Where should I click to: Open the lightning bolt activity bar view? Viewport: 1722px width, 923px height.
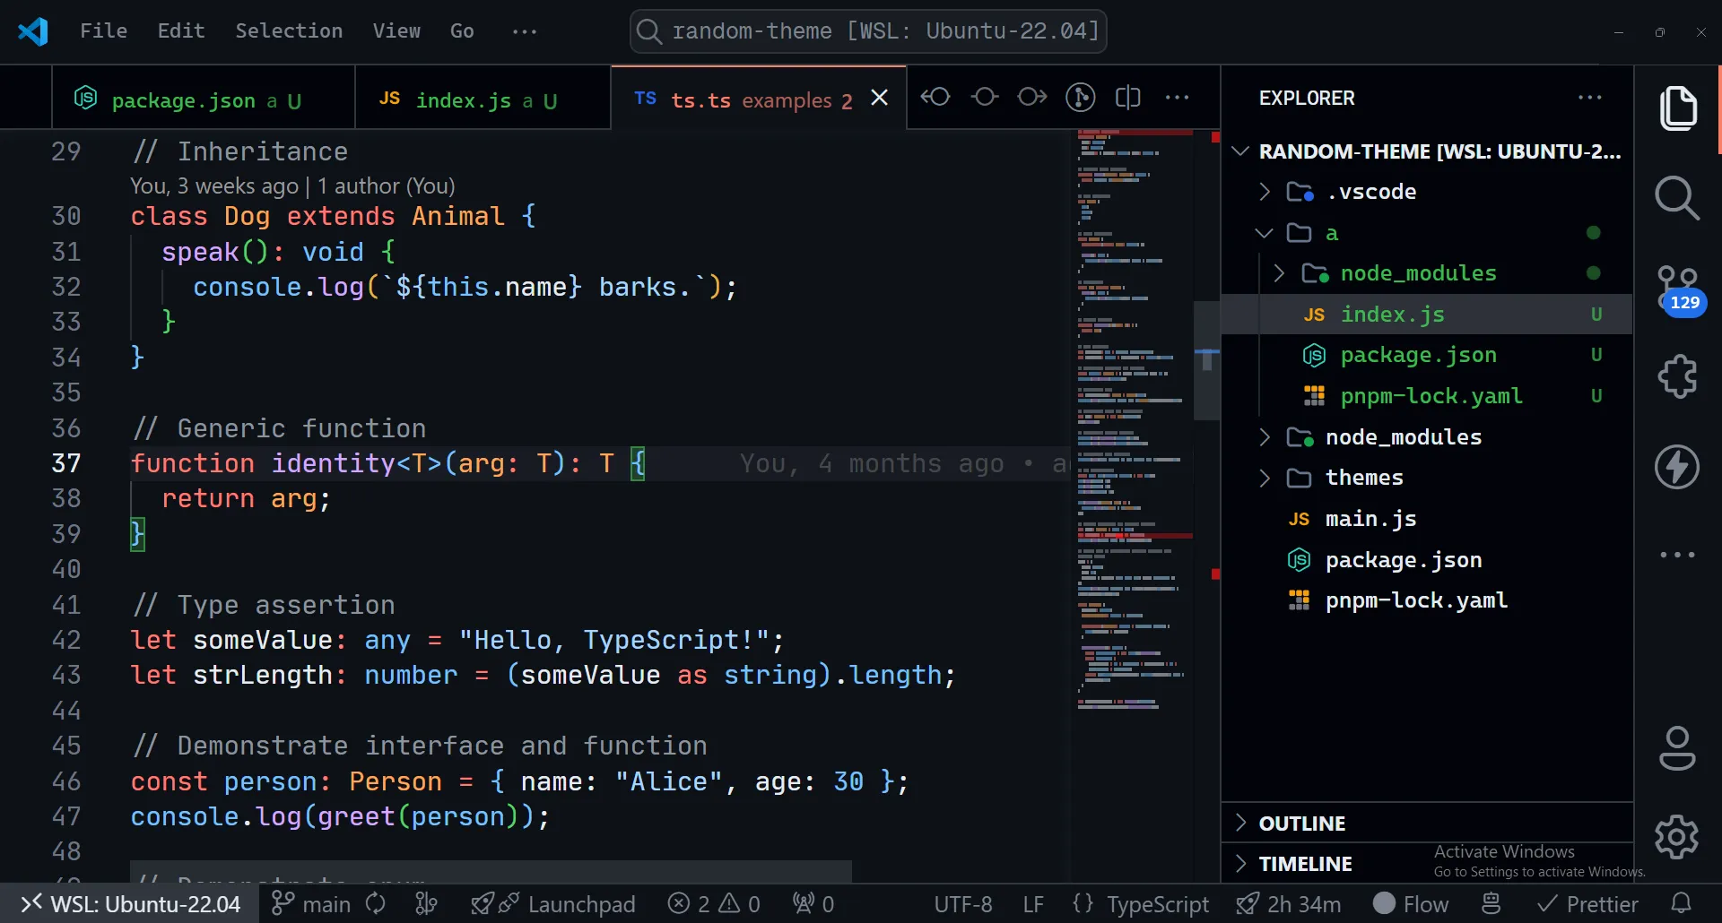coord(1677,466)
